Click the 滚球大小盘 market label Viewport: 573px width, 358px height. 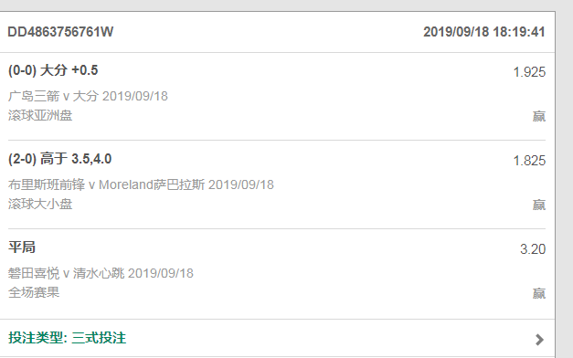click(x=40, y=204)
